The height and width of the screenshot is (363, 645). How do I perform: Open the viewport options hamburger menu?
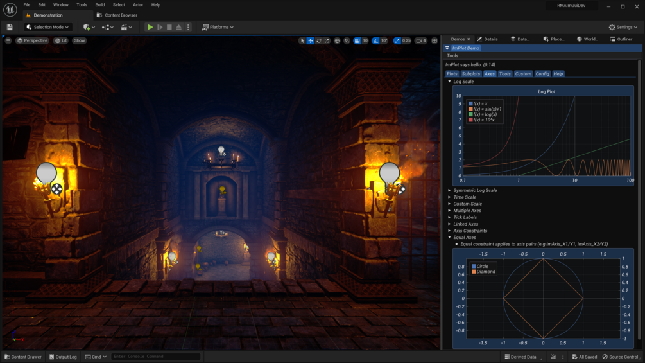[8, 40]
